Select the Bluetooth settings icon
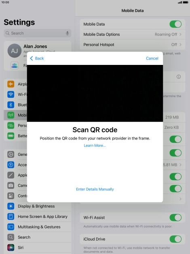The width and height of the screenshot is (190, 254). [x=11, y=105]
